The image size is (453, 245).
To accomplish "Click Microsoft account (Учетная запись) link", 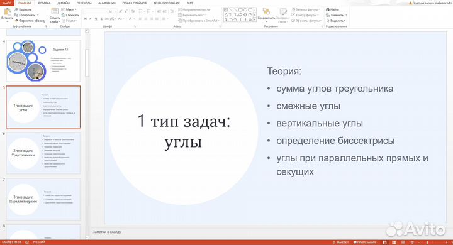I will pos(430,3).
